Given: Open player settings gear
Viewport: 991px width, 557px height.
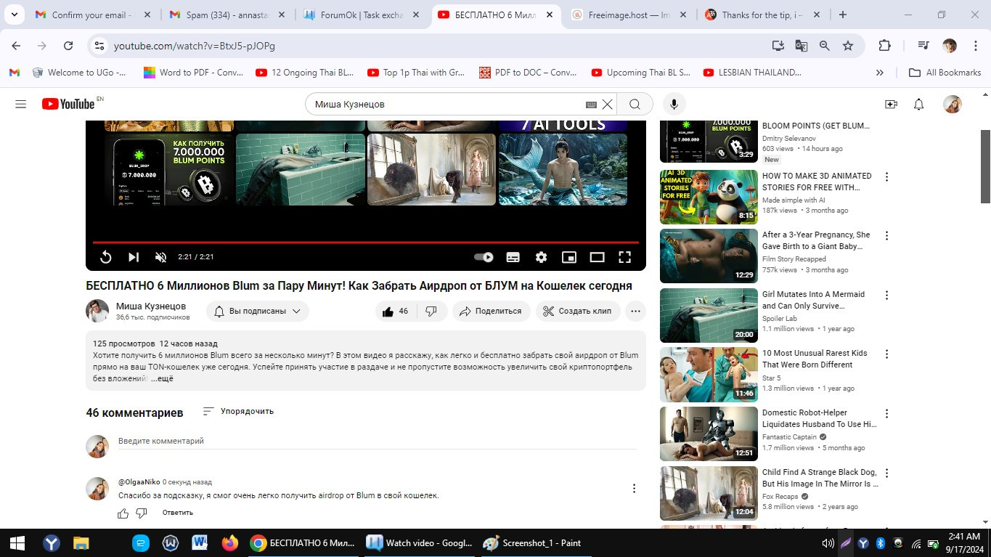Looking at the screenshot, I should tap(541, 257).
